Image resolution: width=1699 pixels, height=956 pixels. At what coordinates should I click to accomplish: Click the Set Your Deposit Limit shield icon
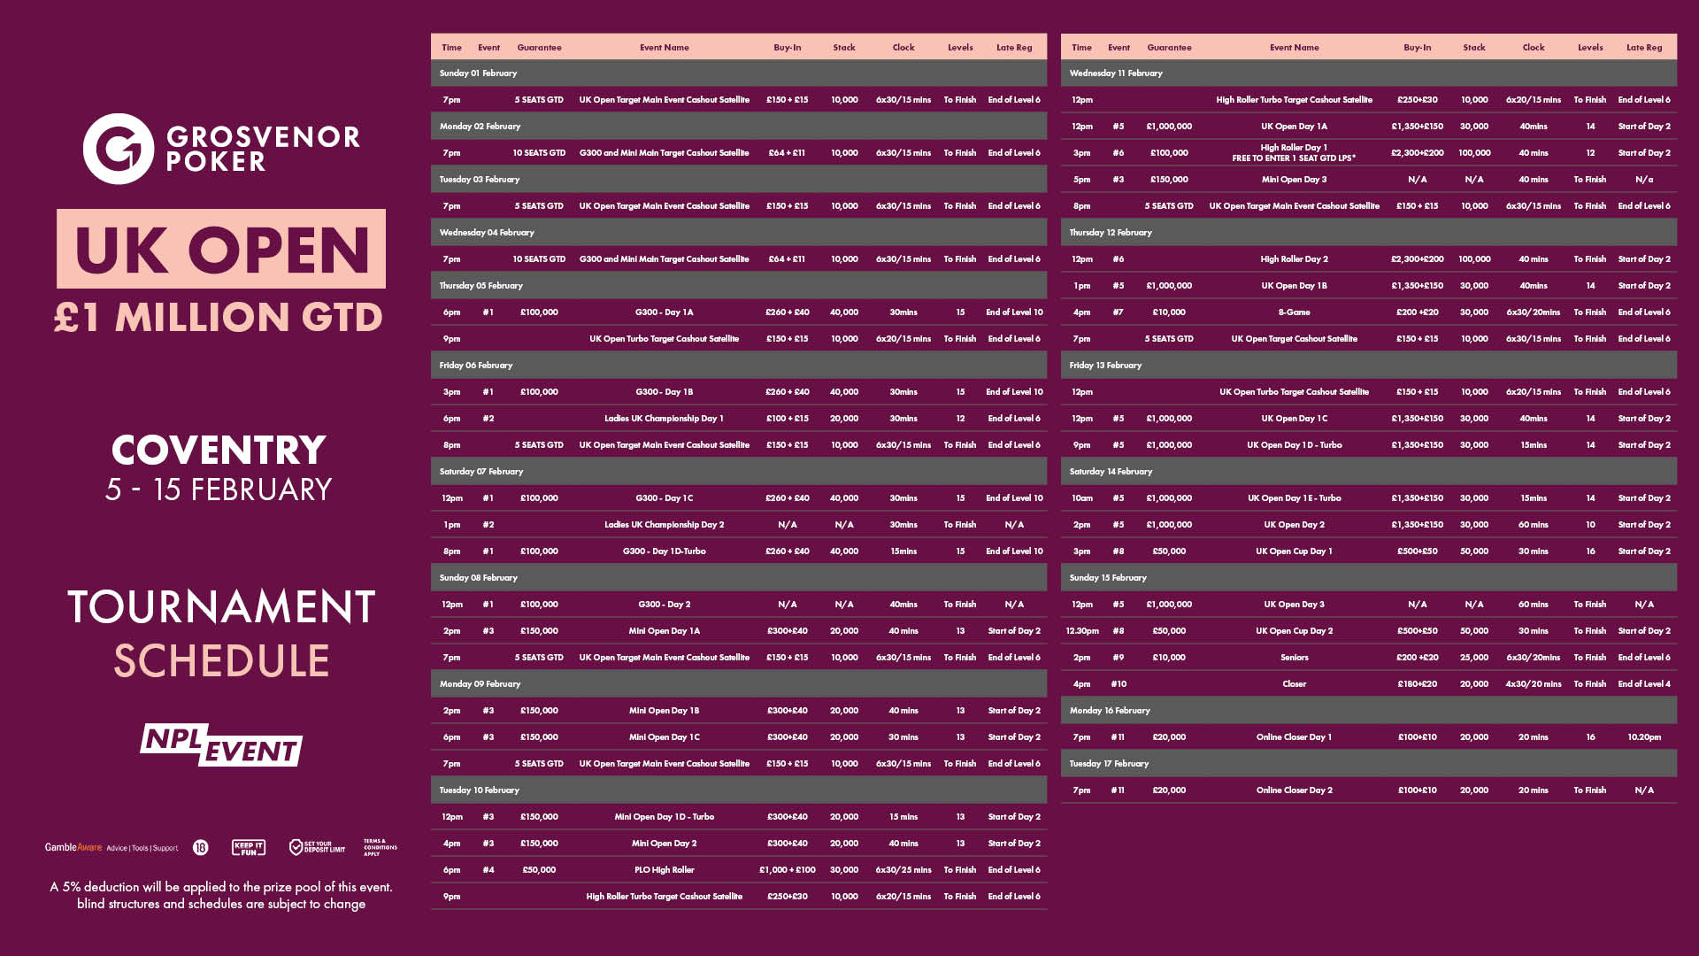296,848
